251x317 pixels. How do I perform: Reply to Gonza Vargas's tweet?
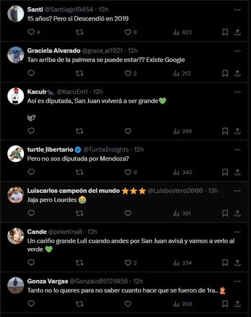[31, 304]
